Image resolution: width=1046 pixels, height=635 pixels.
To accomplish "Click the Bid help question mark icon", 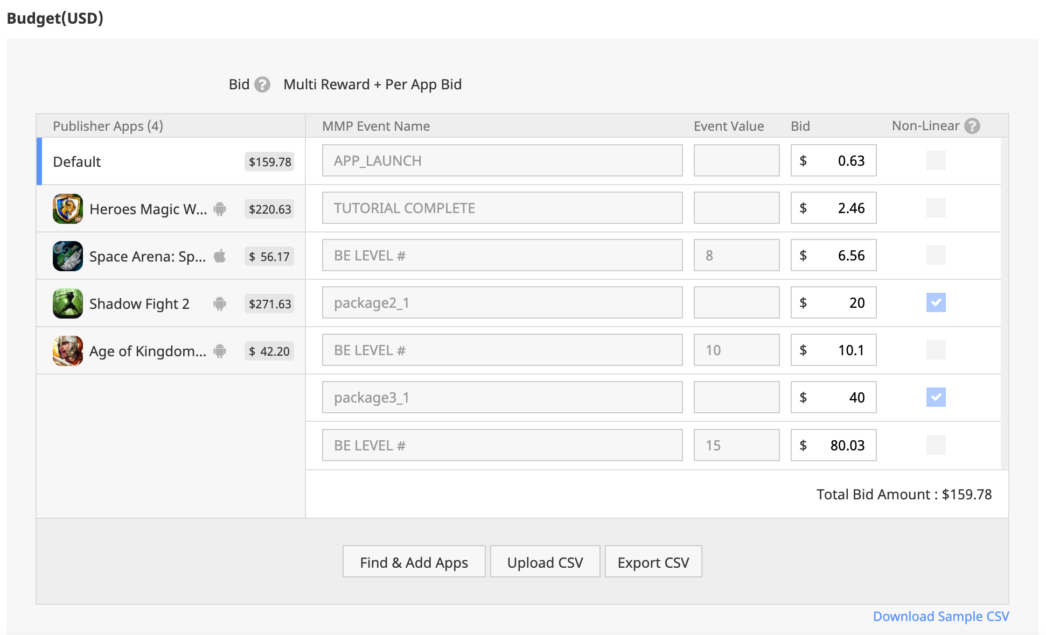I will pos(262,84).
